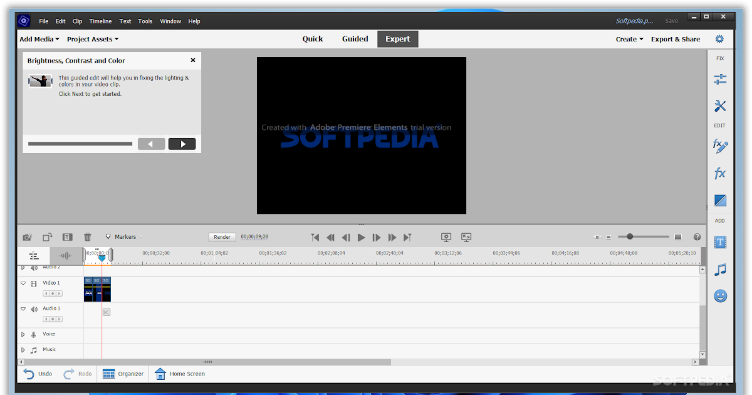Open the Add Media dropdown

[39, 39]
